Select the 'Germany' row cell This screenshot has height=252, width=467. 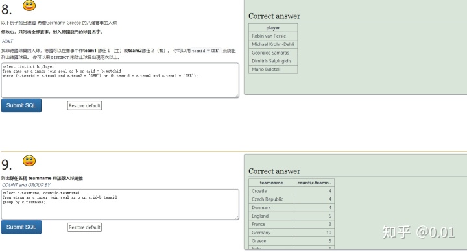(x=271, y=233)
